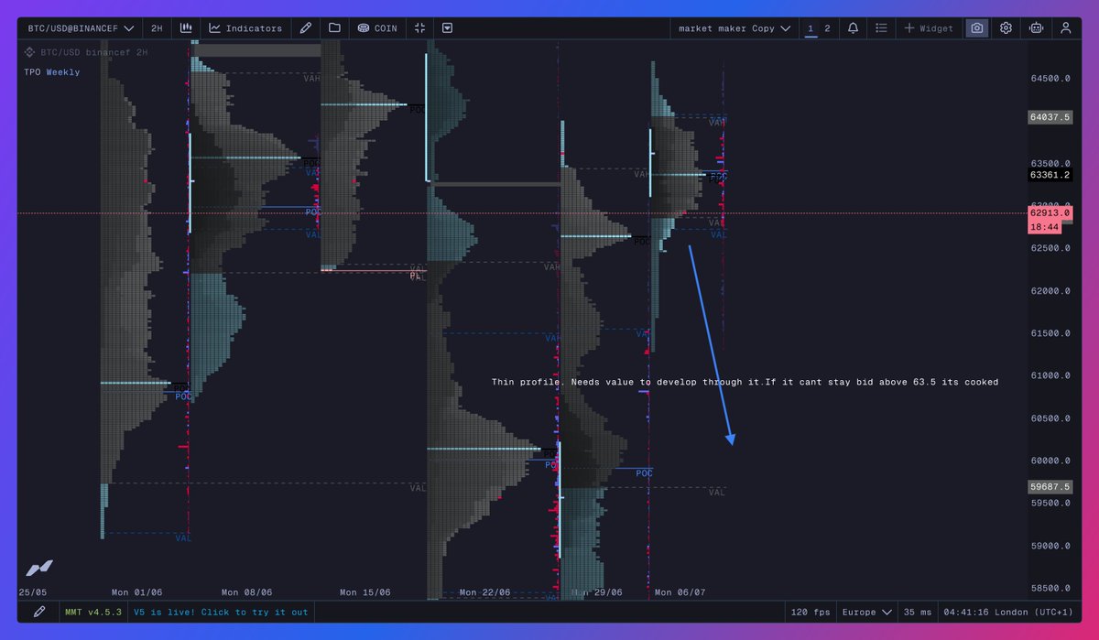Click the pencil icon in status bar
Viewport: 1099px width, 640px height.
[39, 612]
